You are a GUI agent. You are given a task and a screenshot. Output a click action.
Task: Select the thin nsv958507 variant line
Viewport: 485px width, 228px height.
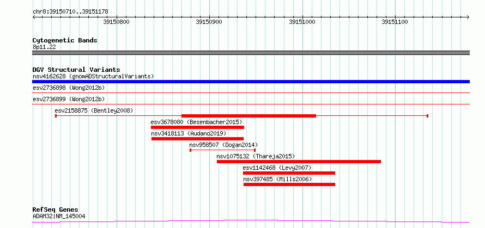222,150
